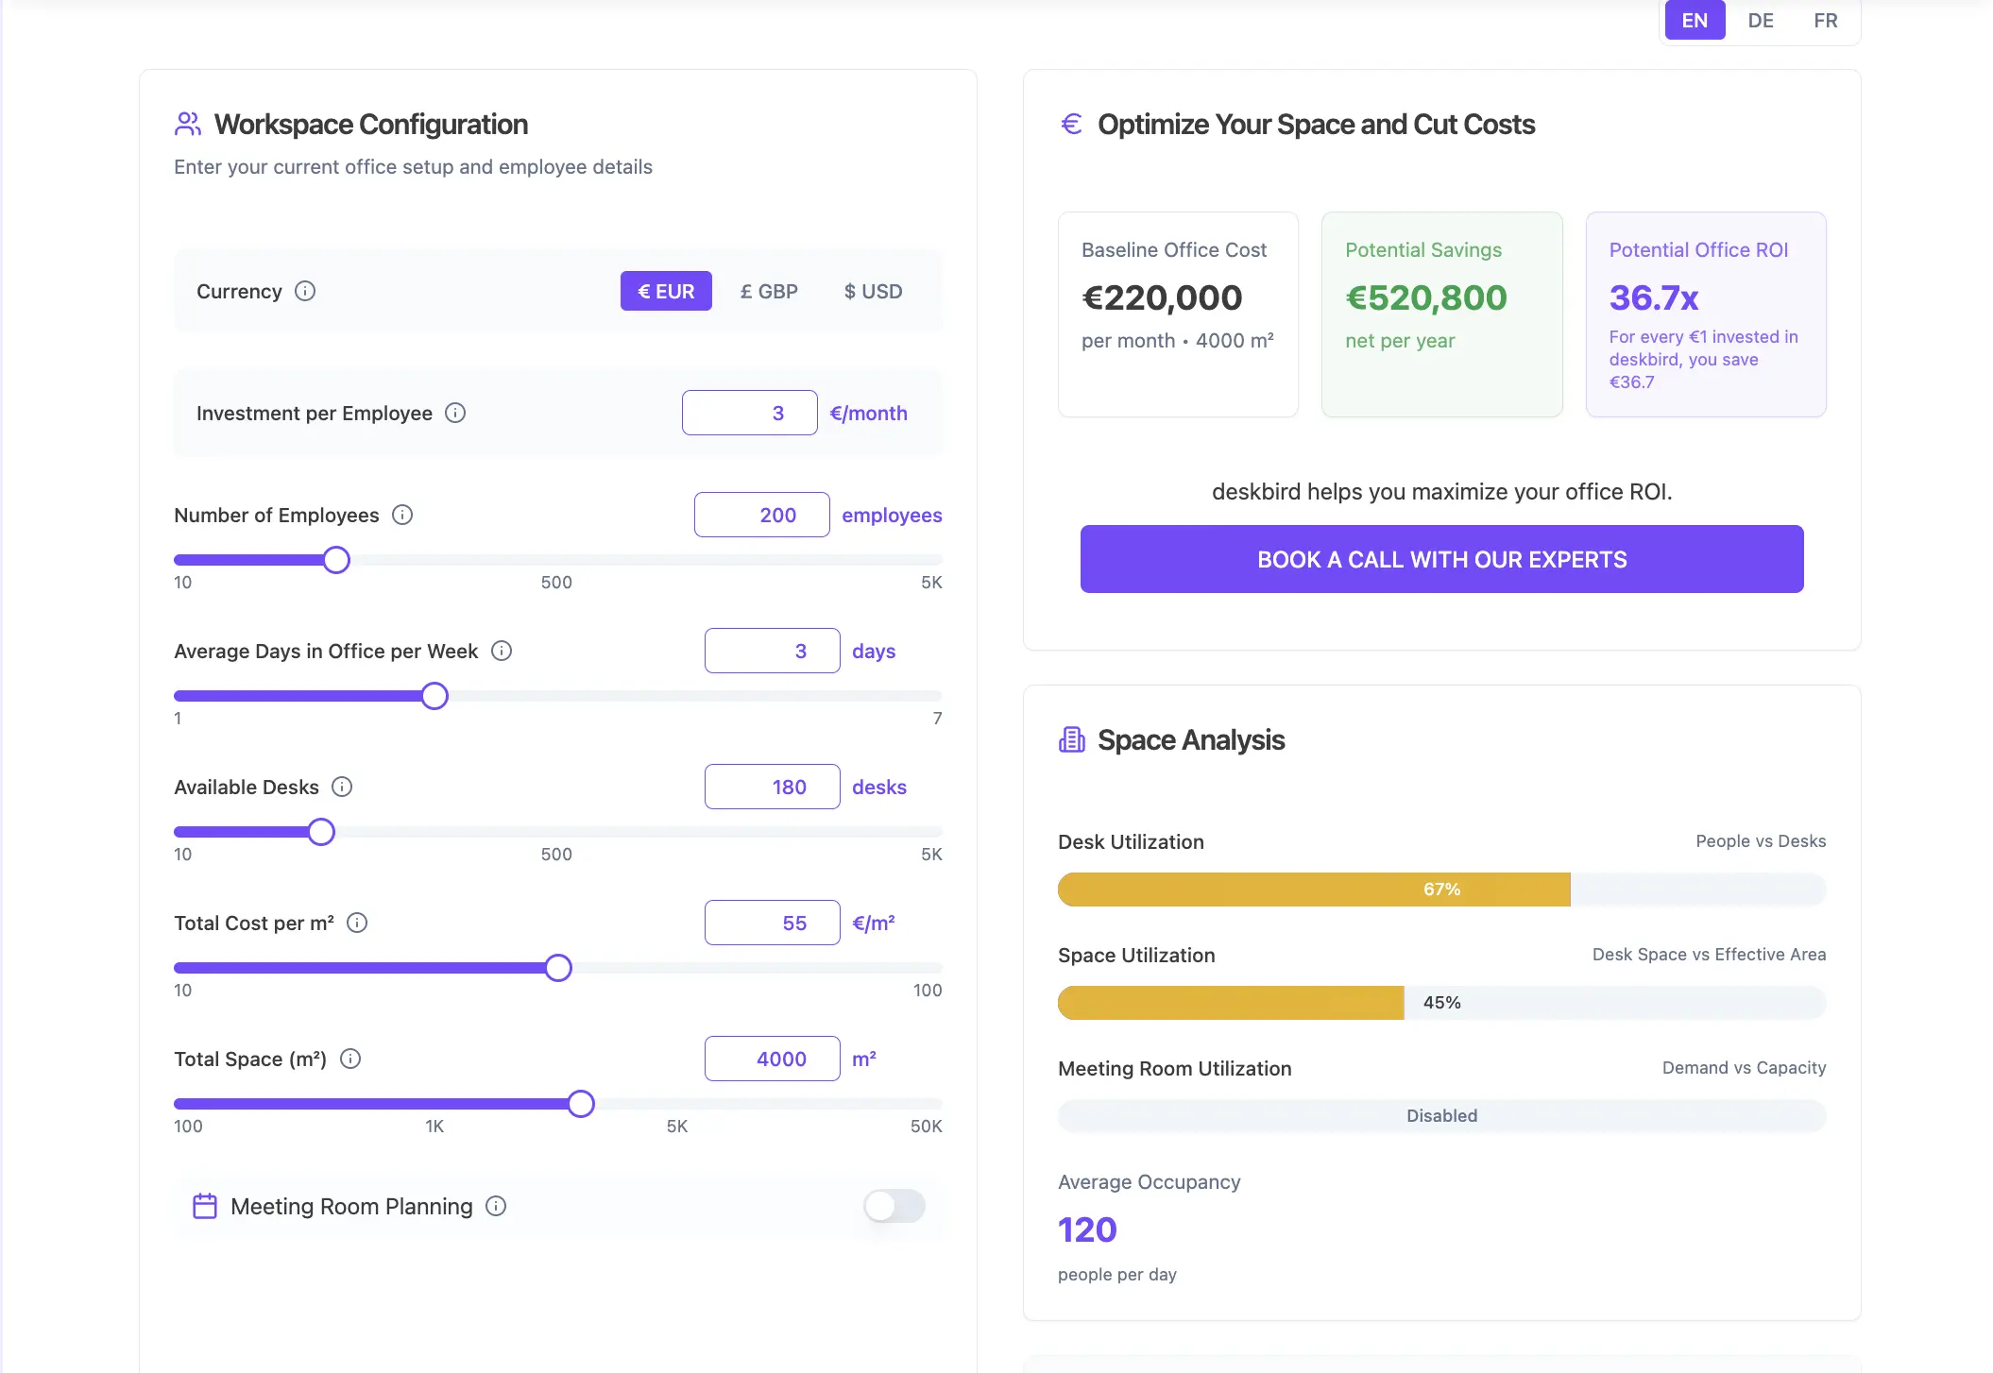Image resolution: width=1993 pixels, height=1373 pixels.
Task: Click info icon beside Total Cost per m²
Action: pyautogui.click(x=357, y=923)
